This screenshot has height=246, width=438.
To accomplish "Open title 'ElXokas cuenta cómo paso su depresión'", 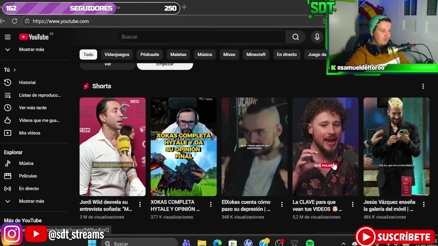I will pyautogui.click(x=246, y=205).
